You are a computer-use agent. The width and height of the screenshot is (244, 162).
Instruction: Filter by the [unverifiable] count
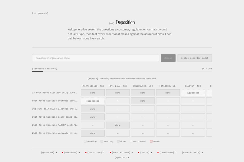pos(192,153)
